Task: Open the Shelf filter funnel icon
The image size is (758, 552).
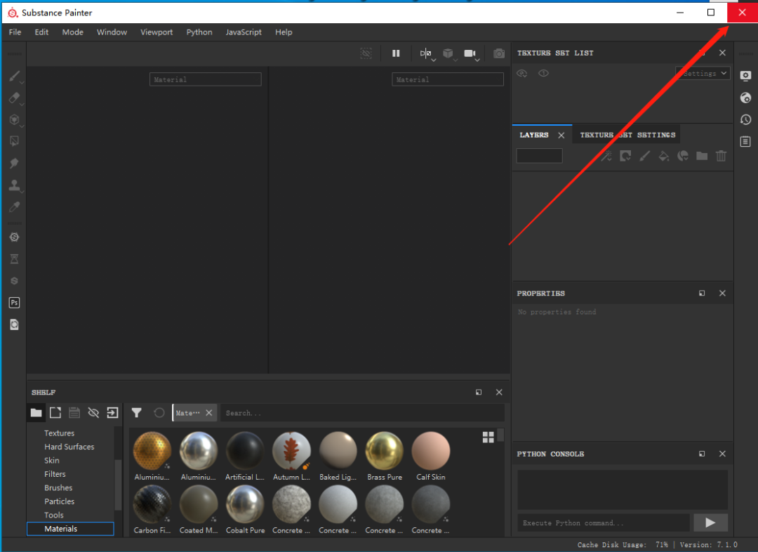Action: 137,413
